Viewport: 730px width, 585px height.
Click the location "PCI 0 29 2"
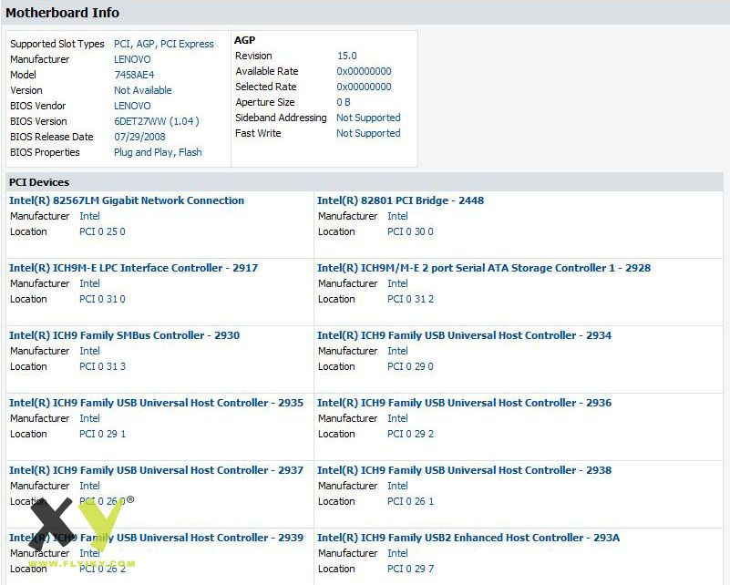pos(410,434)
